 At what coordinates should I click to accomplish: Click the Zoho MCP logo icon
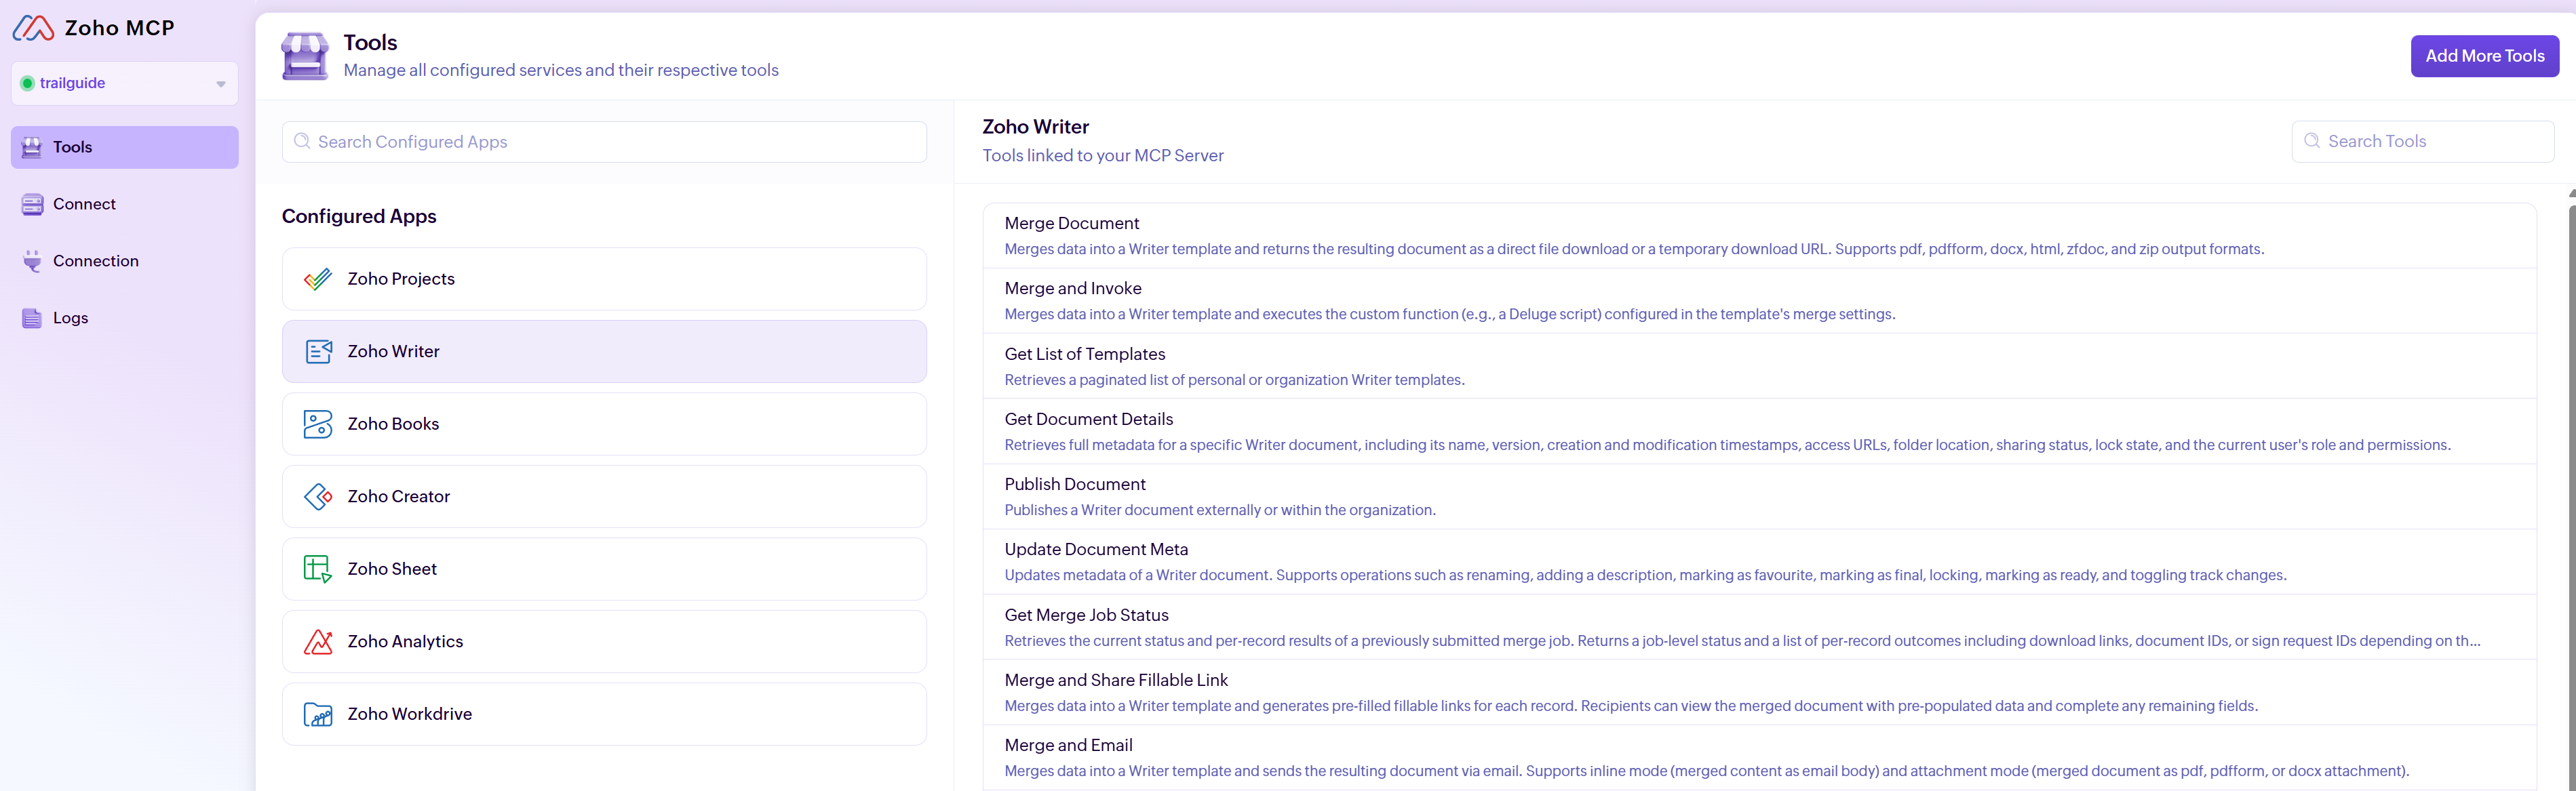click(33, 28)
